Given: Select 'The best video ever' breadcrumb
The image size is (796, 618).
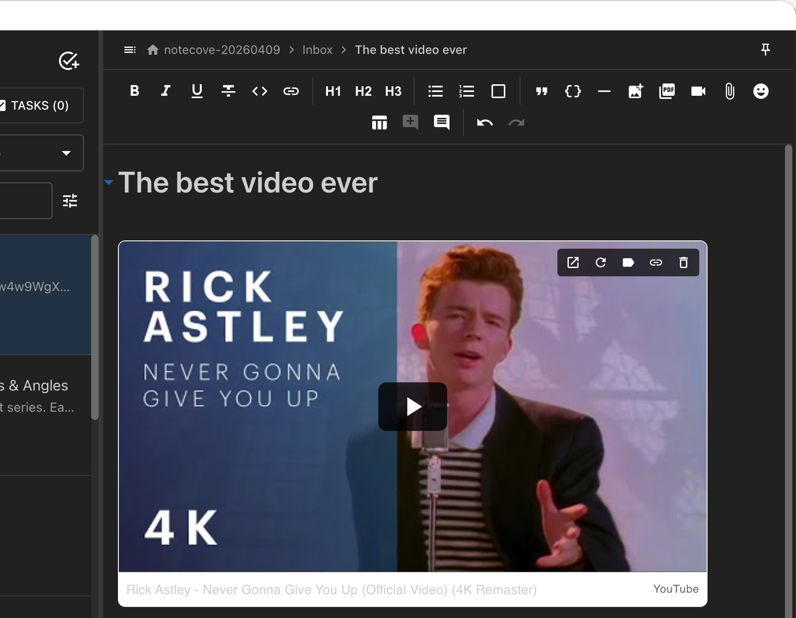Looking at the screenshot, I should tap(411, 50).
